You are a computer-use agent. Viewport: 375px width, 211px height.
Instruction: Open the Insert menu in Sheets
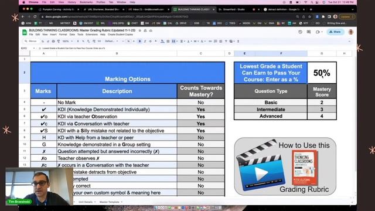pos(53,35)
